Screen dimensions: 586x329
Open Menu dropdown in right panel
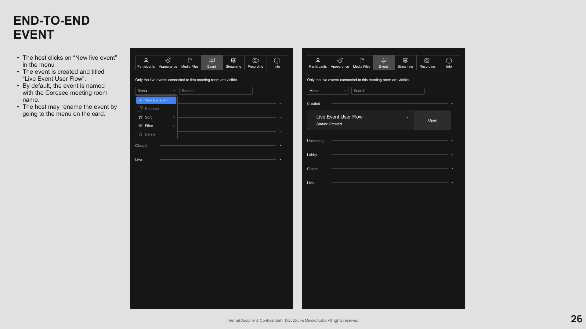327,91
